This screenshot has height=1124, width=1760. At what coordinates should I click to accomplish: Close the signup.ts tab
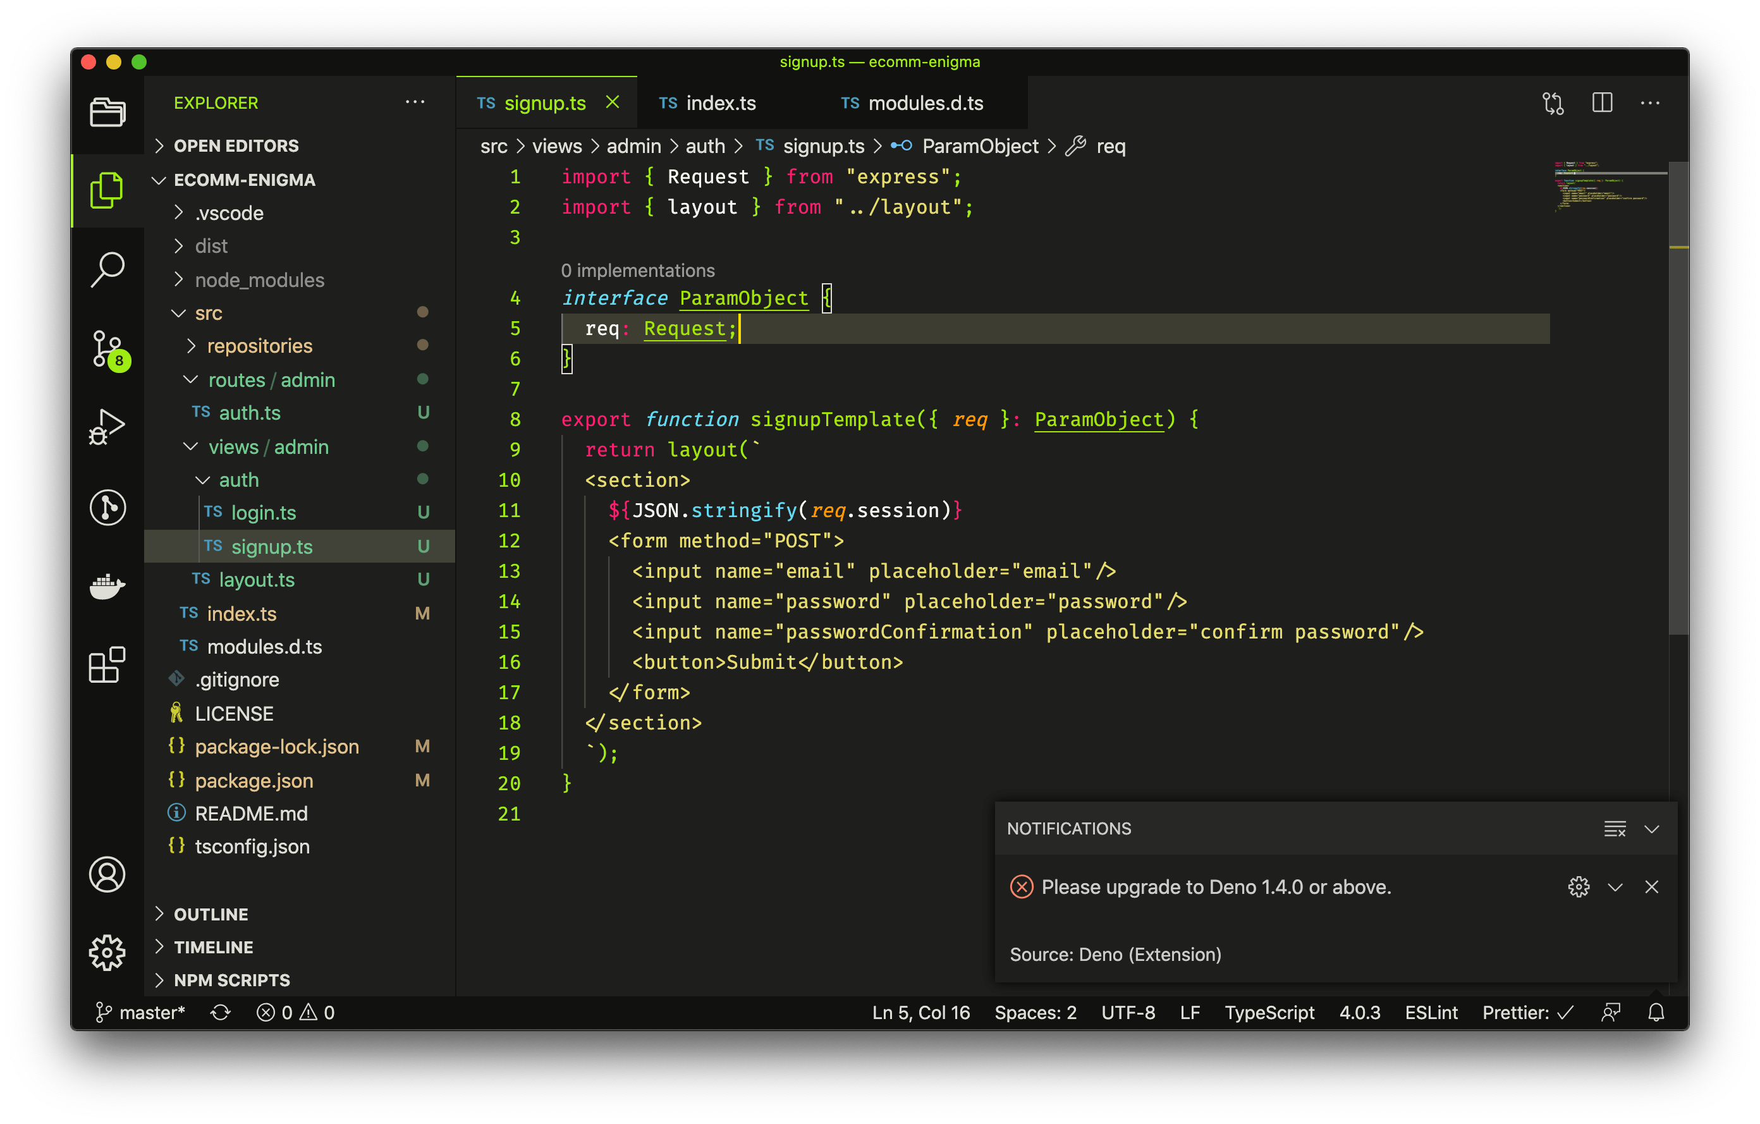(613, 102)
